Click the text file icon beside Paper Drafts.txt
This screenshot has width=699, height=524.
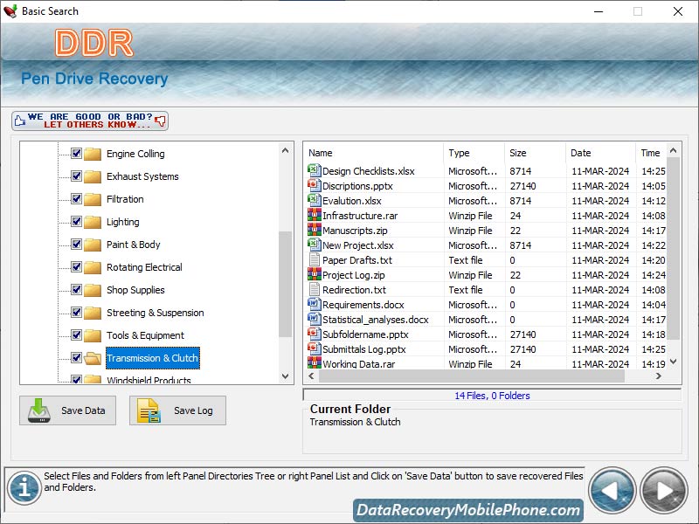point(315,260)
